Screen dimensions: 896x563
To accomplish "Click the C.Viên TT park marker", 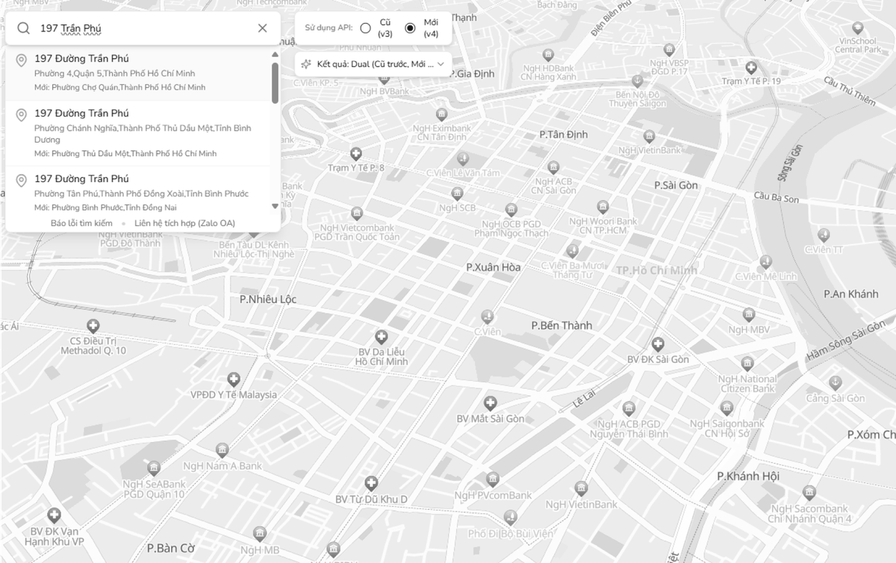I will point(824,234).
